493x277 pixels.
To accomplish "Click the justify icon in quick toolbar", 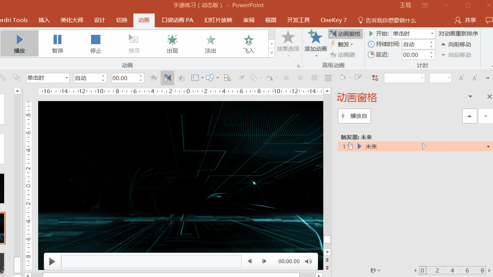I will pyautogui.click(x=314, y=78).
